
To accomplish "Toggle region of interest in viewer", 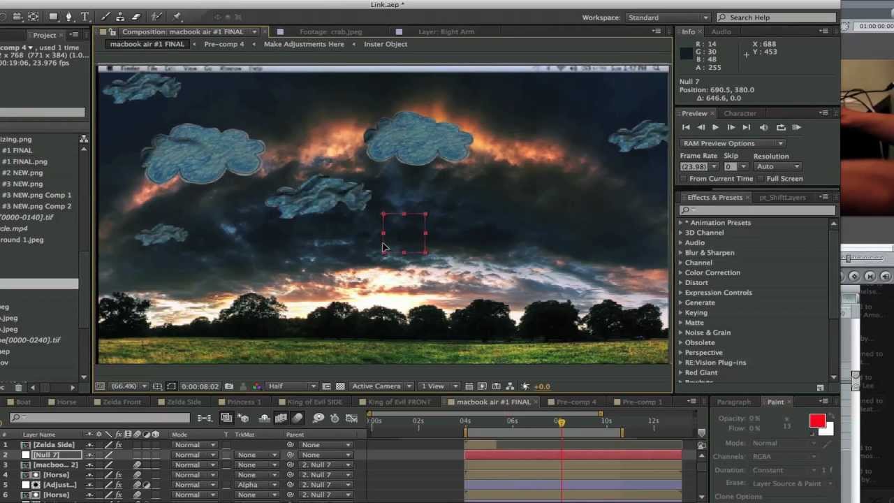I will [326, 386].
